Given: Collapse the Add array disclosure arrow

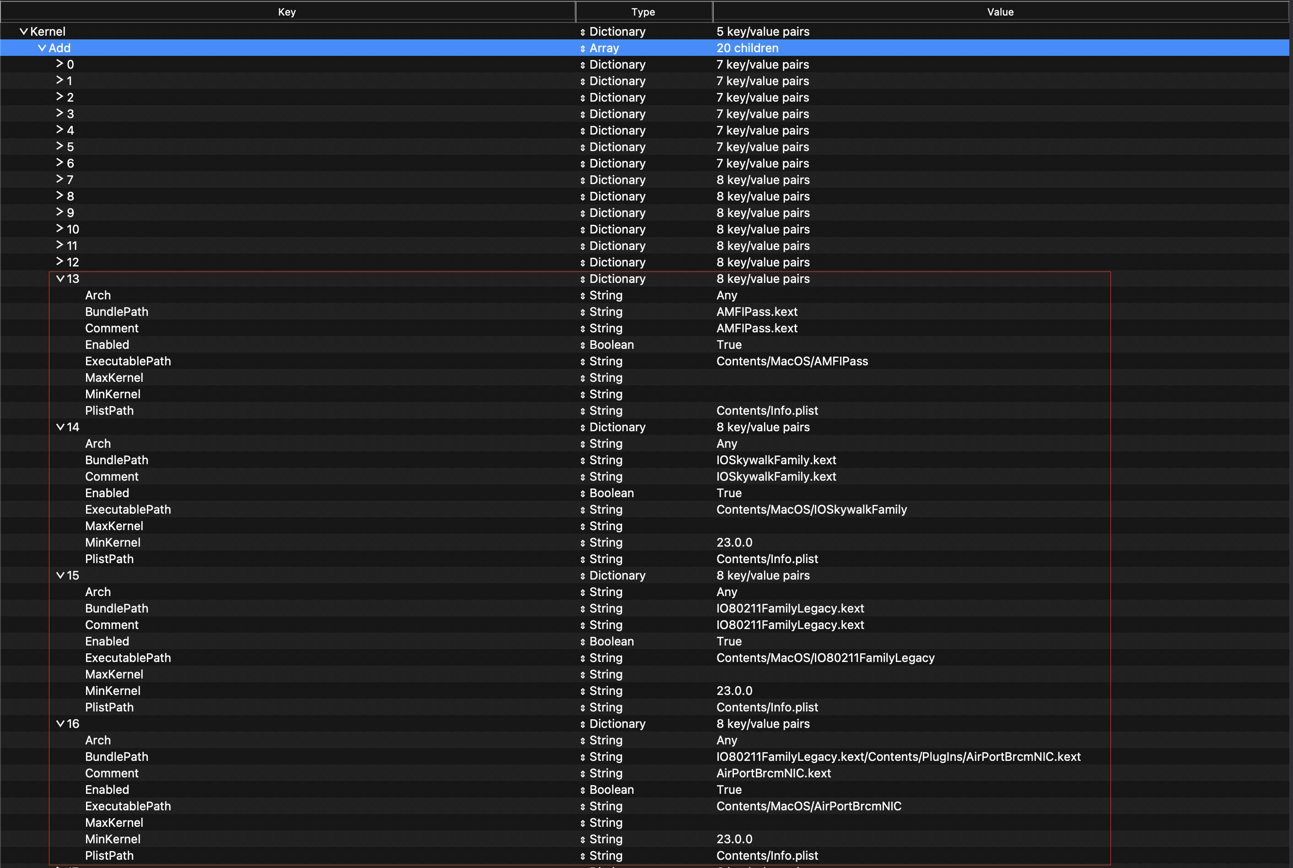Looking at the screenshot, I should 42,48.
